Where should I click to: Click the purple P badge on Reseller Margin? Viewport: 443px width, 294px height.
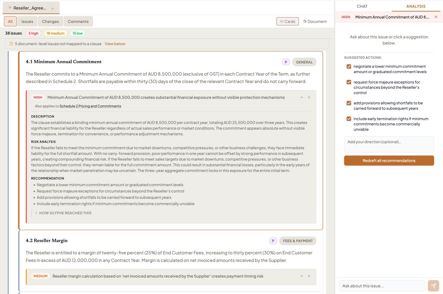[x=273, y=241]
